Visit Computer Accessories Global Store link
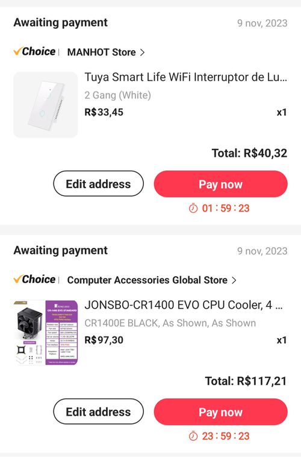Viewport: 301px width, 457px height. tap(147, 280)
